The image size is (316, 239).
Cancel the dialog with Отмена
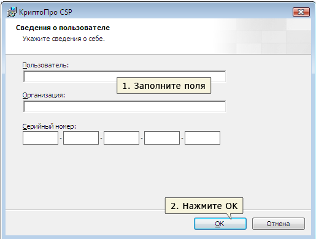coord(279,224)
